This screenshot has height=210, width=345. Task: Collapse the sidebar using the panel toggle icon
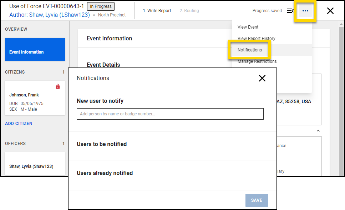tap(290, 11)
